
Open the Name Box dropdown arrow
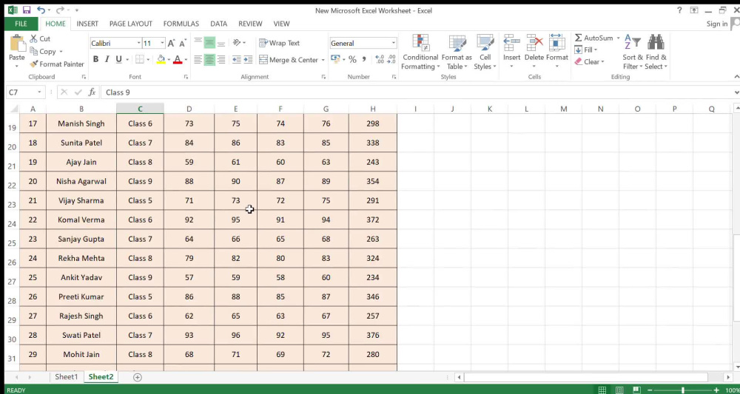(x=39, y=92)
